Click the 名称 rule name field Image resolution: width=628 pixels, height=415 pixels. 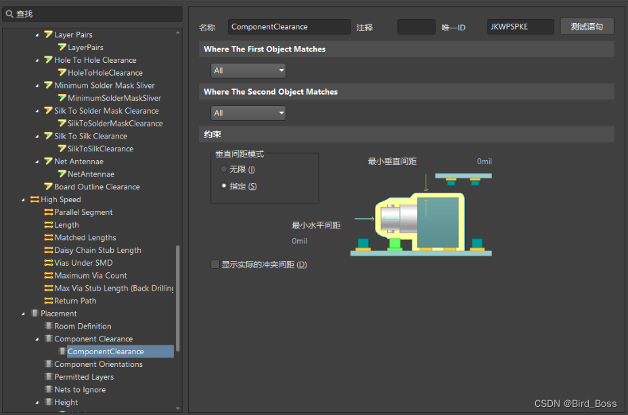[x=289, y=27]
